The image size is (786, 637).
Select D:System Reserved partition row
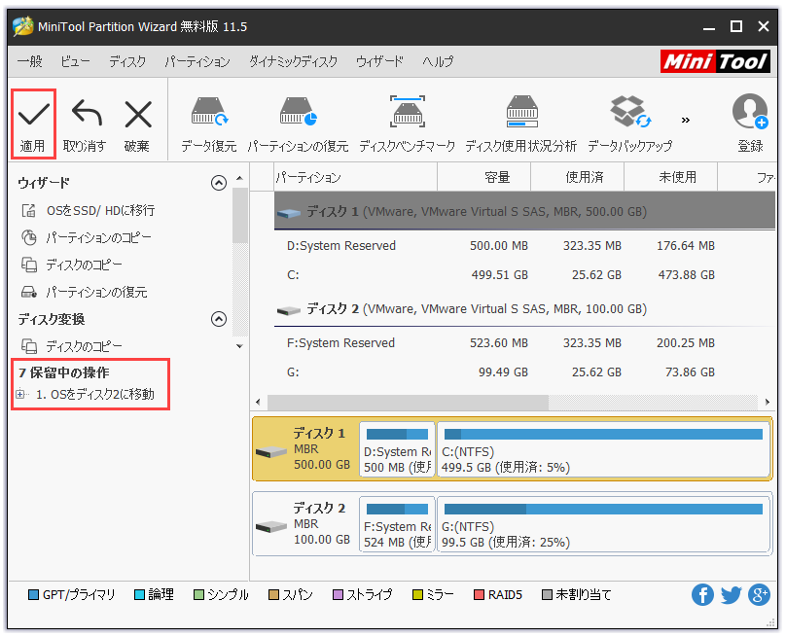(524, 246)
